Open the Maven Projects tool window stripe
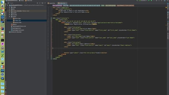The image size is (169, 95). [168, 26]
